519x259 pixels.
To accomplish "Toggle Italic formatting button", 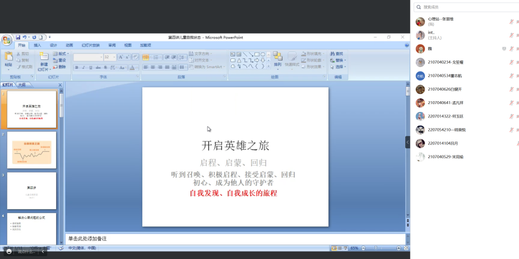I will (84, 67).
